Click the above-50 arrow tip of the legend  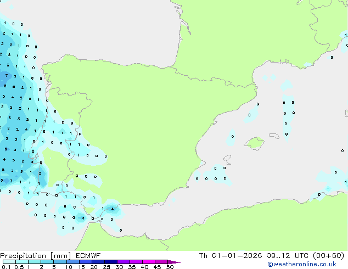(174, 262)
